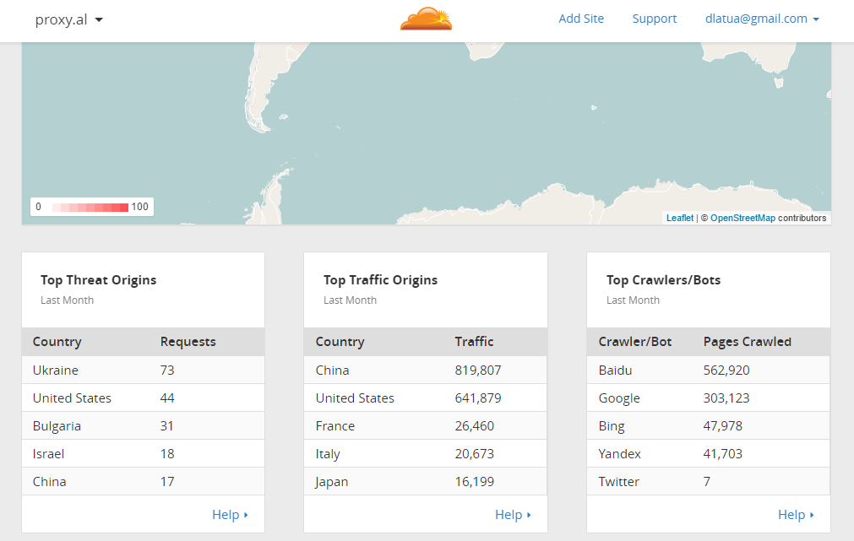Click the map's red color scale legend

click(90, 207)
